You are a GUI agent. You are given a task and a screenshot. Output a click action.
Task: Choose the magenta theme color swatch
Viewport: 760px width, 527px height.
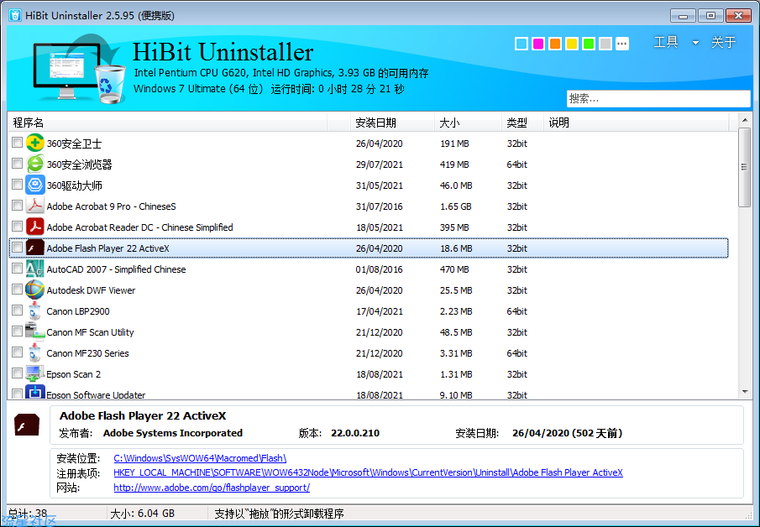[538, 44]
